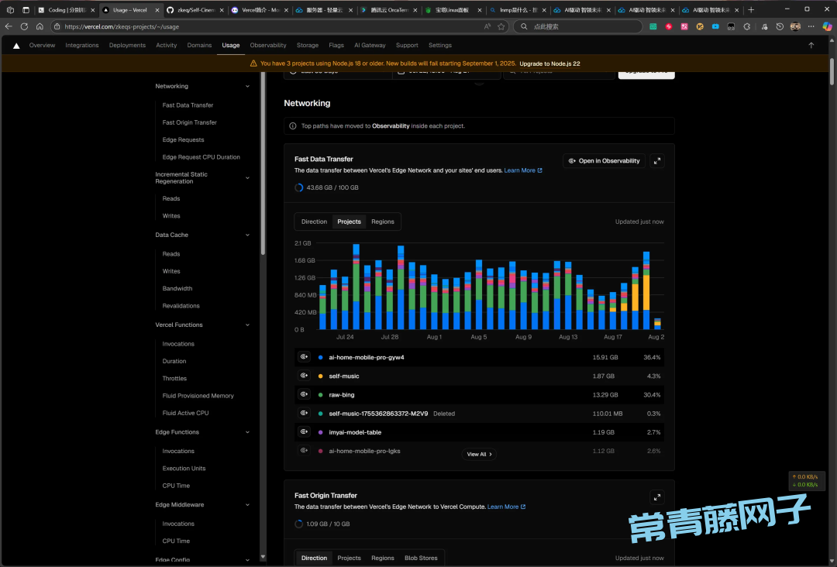Screen dimensions: 837x567
Task: Collapse the Edge Functions sidebar section
Action: 247,432
